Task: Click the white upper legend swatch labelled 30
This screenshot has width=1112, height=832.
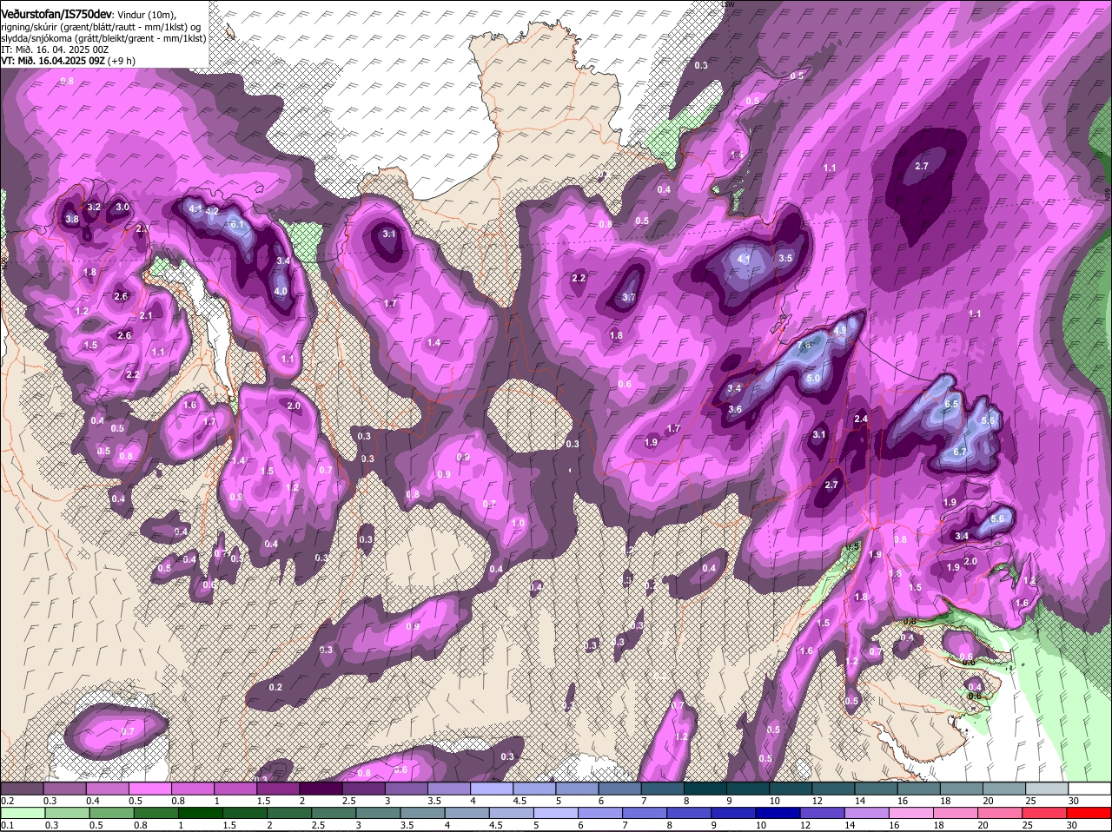Action: [1089, 789]
